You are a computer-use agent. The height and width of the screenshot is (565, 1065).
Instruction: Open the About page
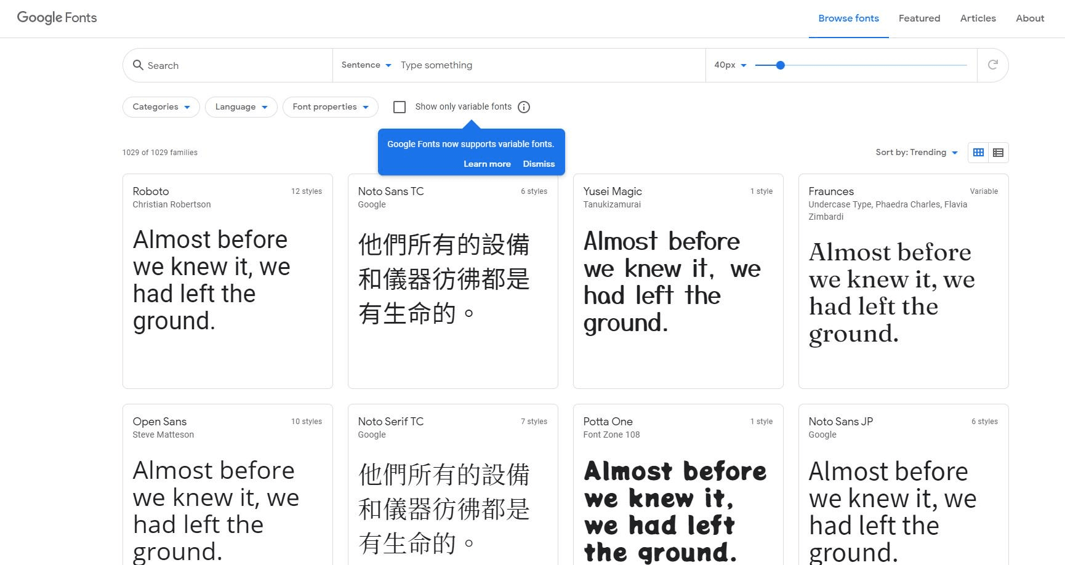click(1030, 18)
